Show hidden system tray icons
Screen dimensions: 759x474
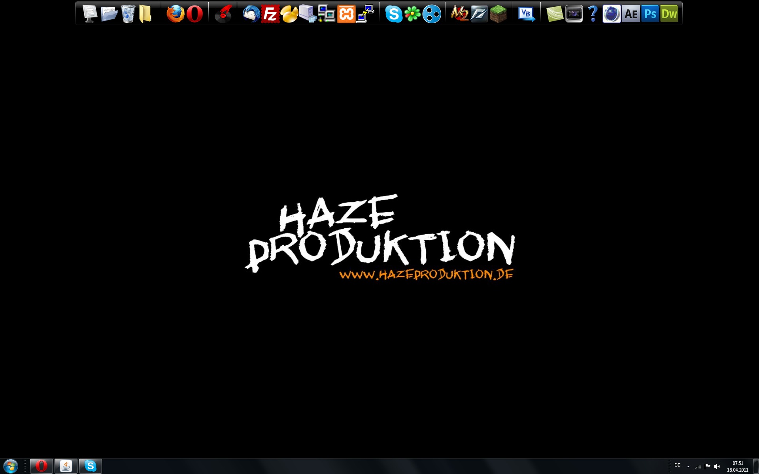point(688,466)
